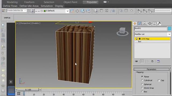
Task: Choose Shrink Wrap mapping
Action: [142, 88]
